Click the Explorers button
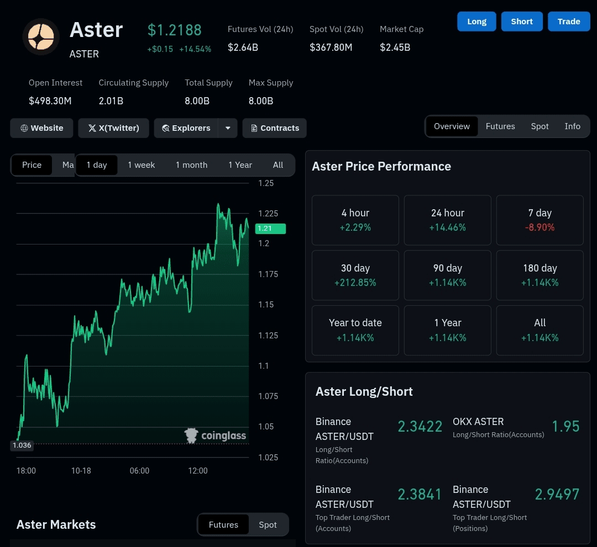Image resolution: width=597 pixels, height=547 pixels. click(186, 128)
